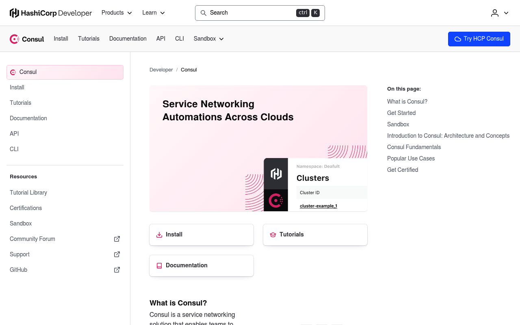
Task: Open the Support link in the sidebar
Action: pos(65,255)
